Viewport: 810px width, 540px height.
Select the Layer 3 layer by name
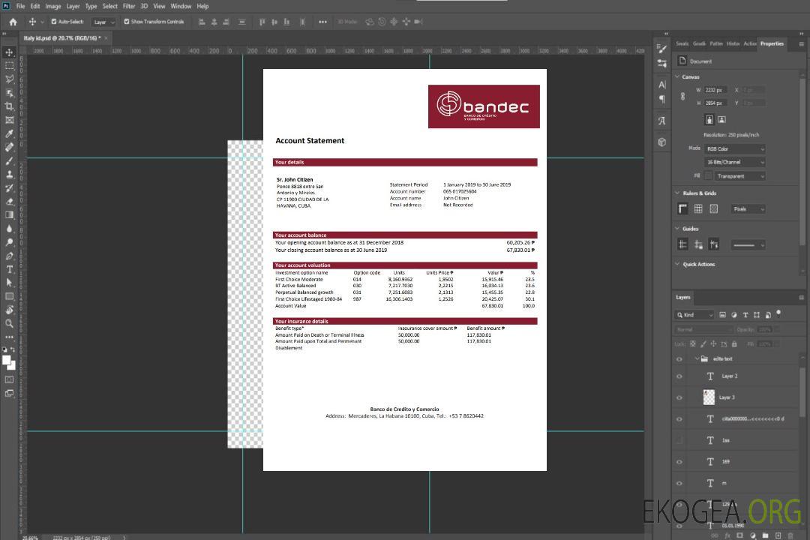727,397
